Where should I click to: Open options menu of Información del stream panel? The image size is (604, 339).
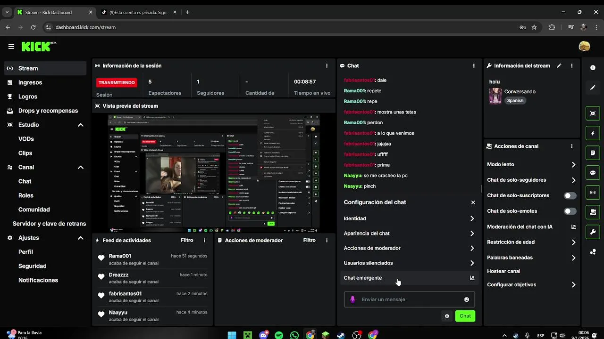pyautogui.click(x=571, y=66)
